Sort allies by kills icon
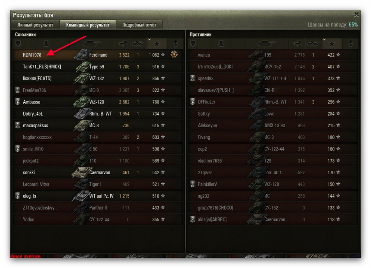 point(137,44)
